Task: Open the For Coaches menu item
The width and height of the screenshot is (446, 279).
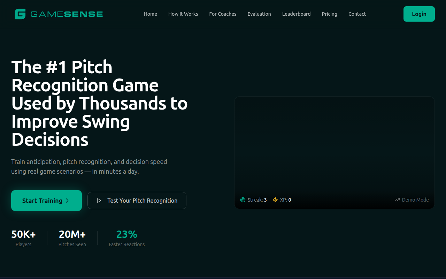Action: (x=223, y=14)
